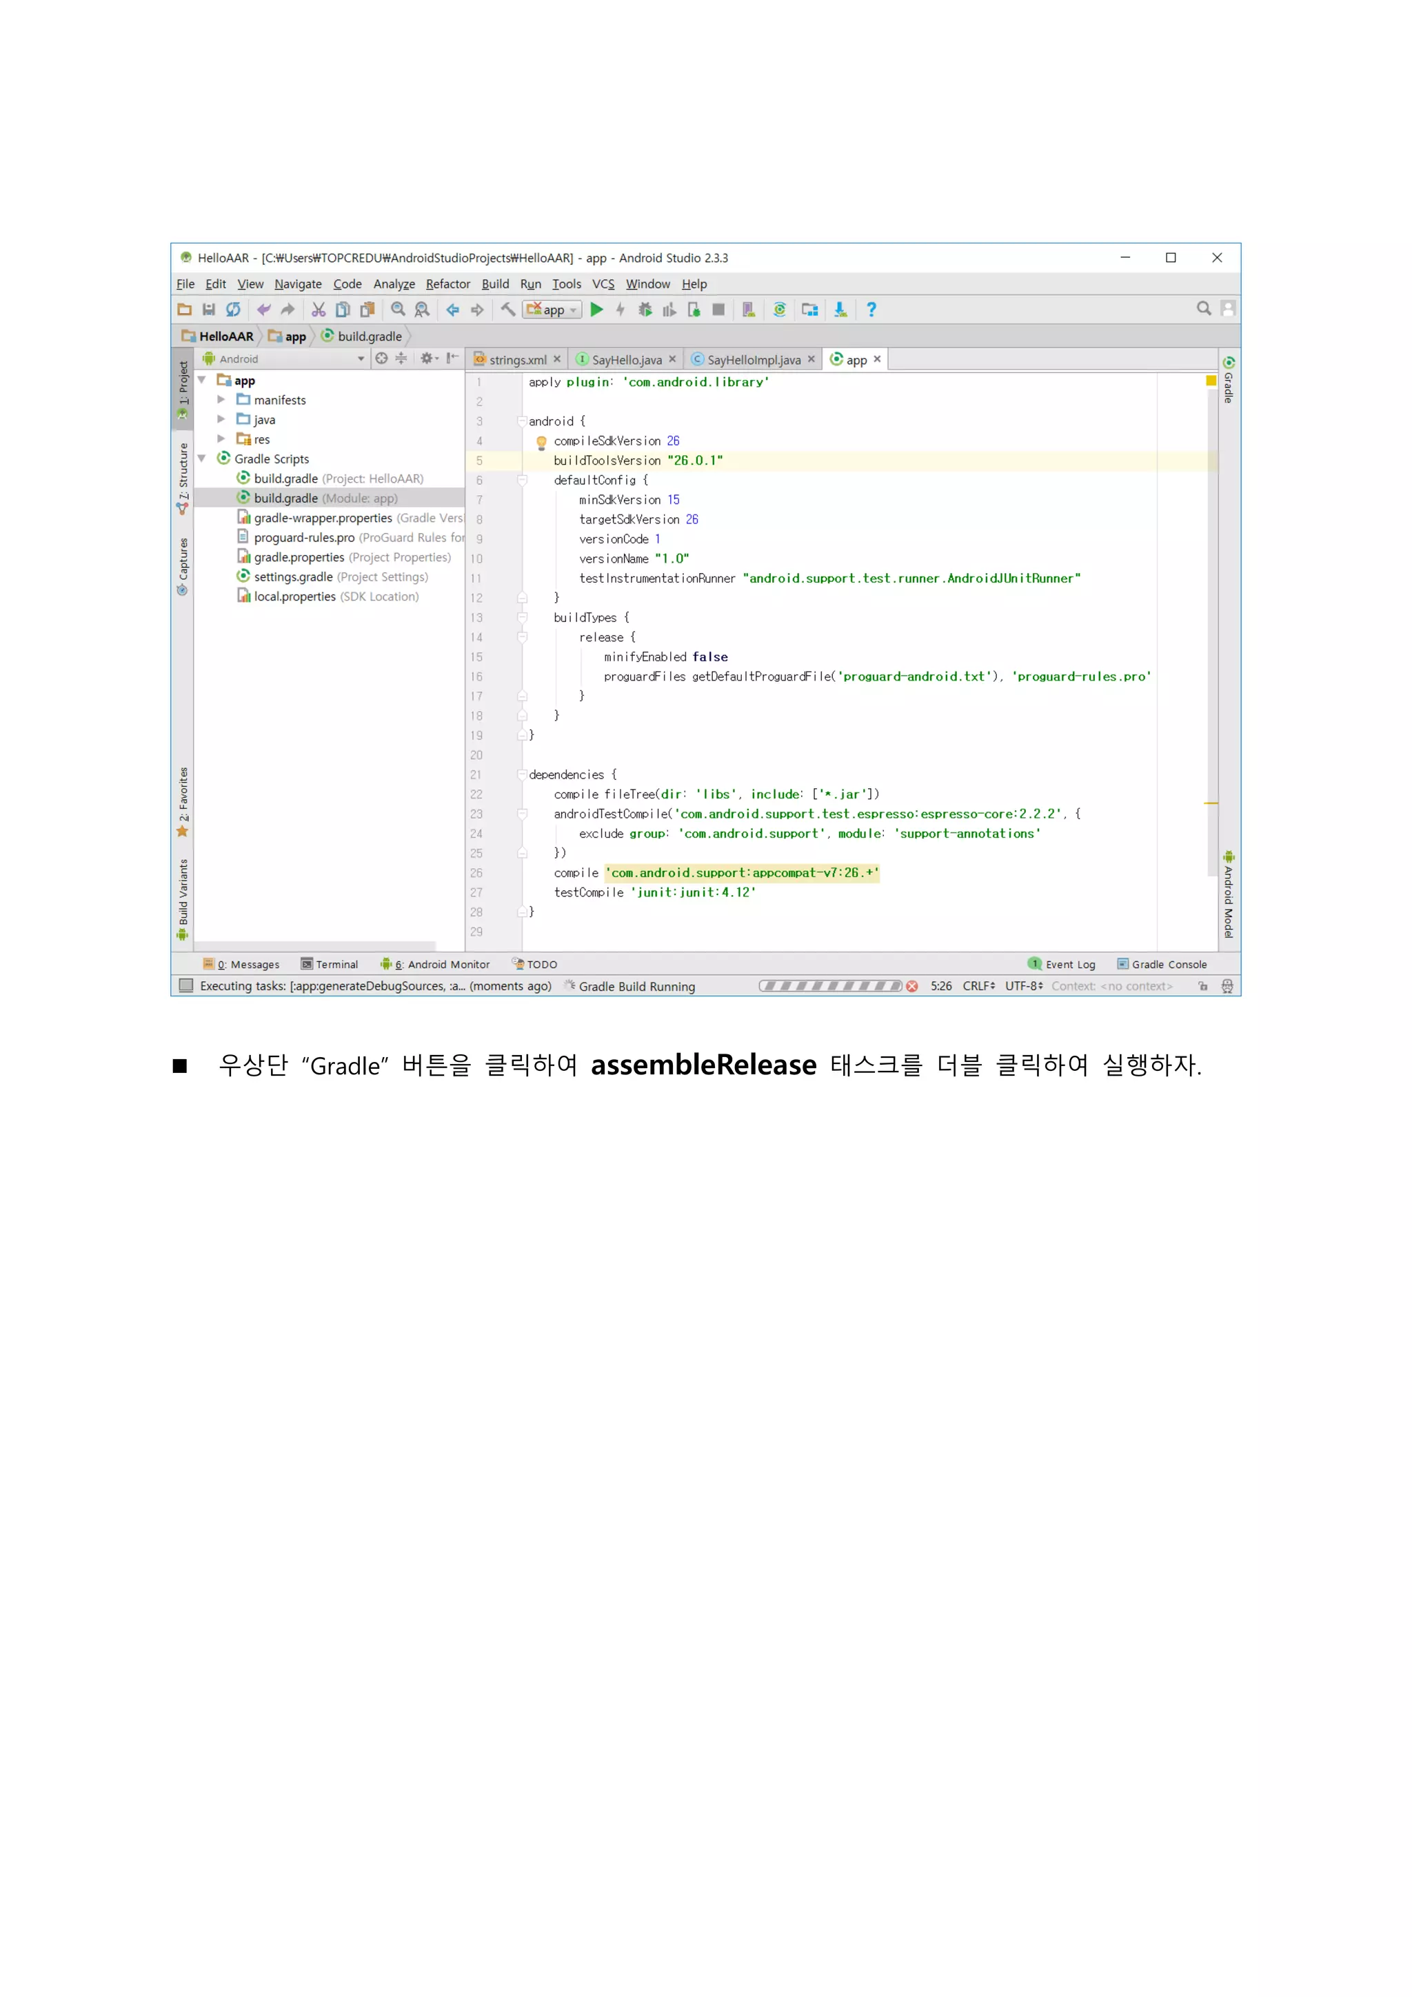Click the blue Help question mark icon
This screenshot has width=1412, height=1997.
click(871, 310)
